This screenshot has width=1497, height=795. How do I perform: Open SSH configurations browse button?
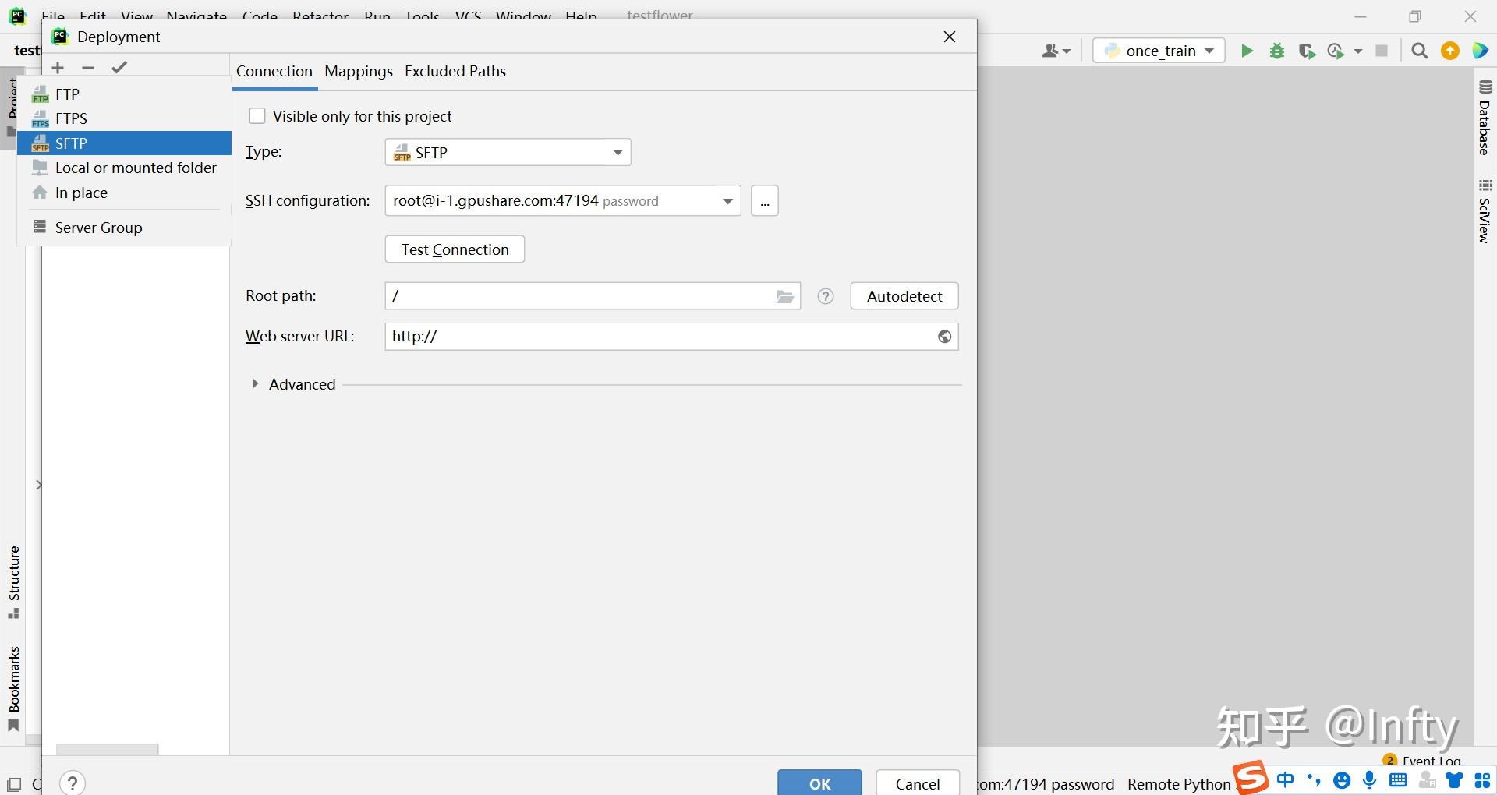click(x=765, y=200)
